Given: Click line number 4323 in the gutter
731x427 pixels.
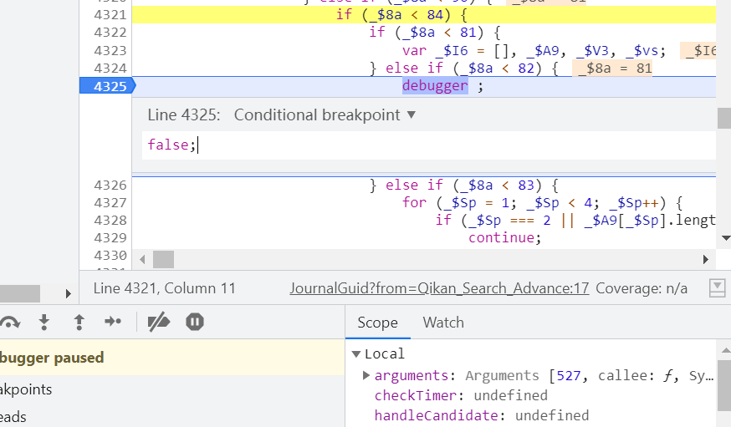Looking at the screenshot, I should coord(110,51).
